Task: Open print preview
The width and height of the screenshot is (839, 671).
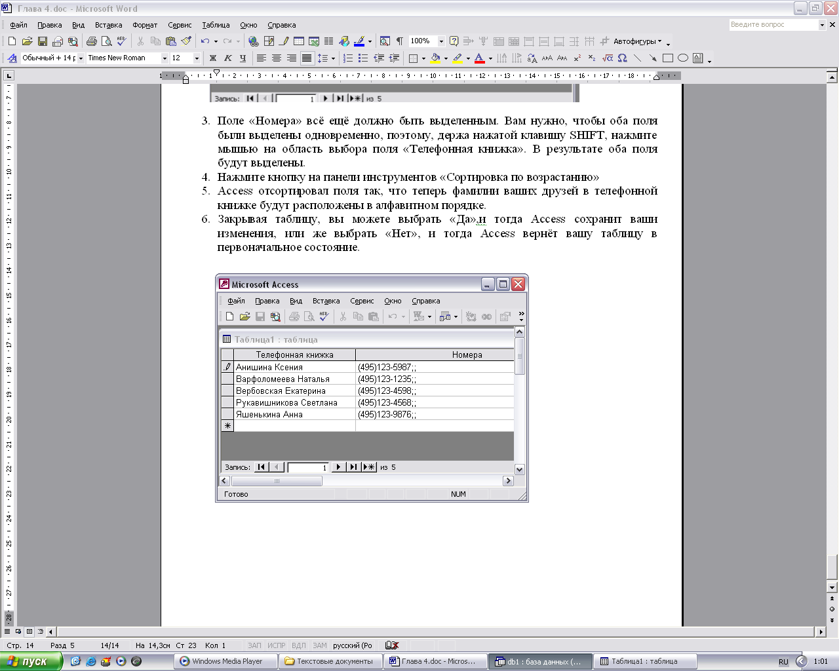Action: click(106, 41)
